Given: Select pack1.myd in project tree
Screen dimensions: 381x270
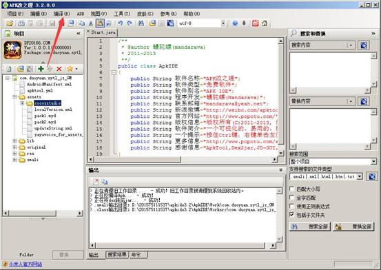Looking at the screenshot, I should [45, 116].
